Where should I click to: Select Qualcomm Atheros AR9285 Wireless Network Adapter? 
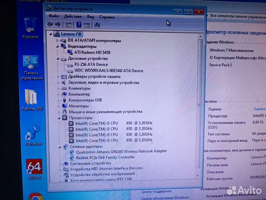(x=122, y=151)
